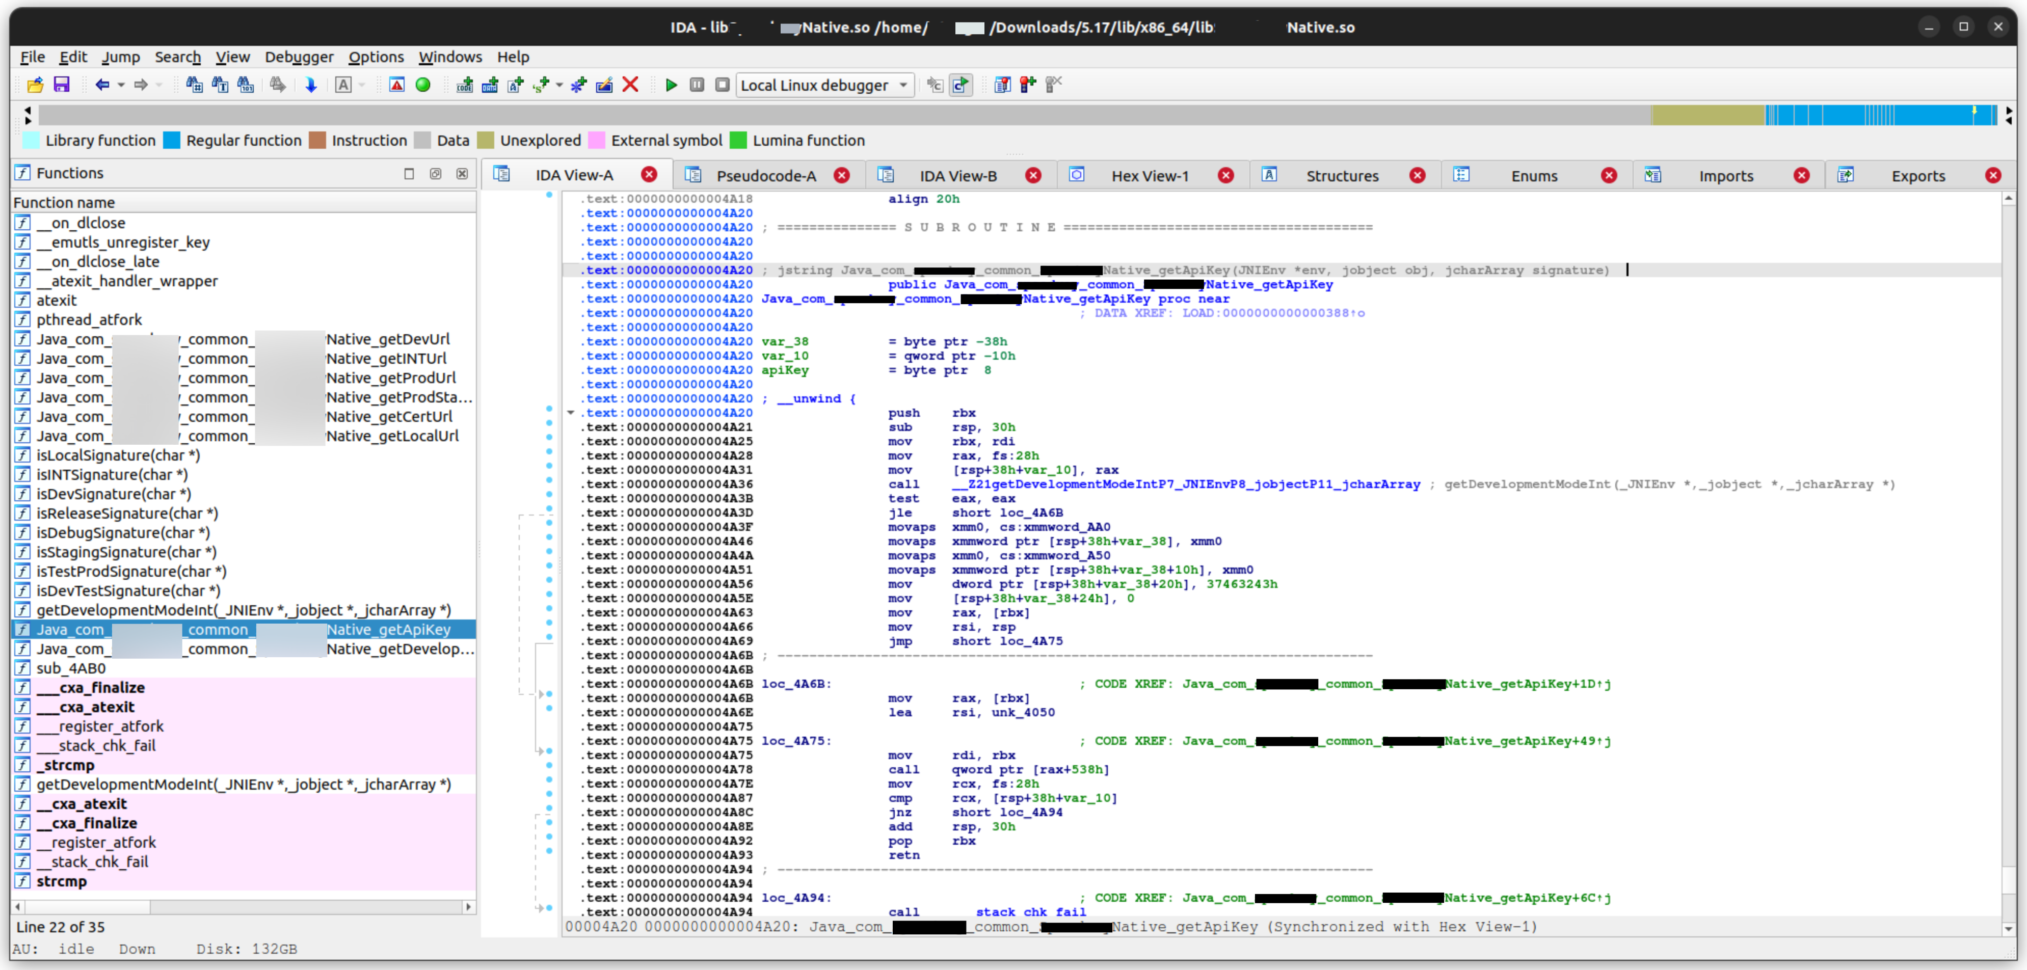Close the Hex View-1 tab
The width and height of the screenshot is (2027, 970).
[1225, 175]
